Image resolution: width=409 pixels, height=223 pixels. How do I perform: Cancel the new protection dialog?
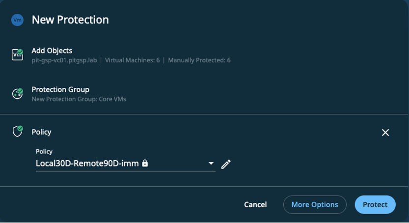(255, 205)
